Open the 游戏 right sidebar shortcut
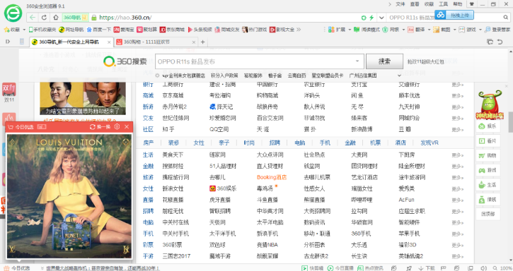Image resolution: width=513 pixels, height=271 pixels. (x=488, y=170)
